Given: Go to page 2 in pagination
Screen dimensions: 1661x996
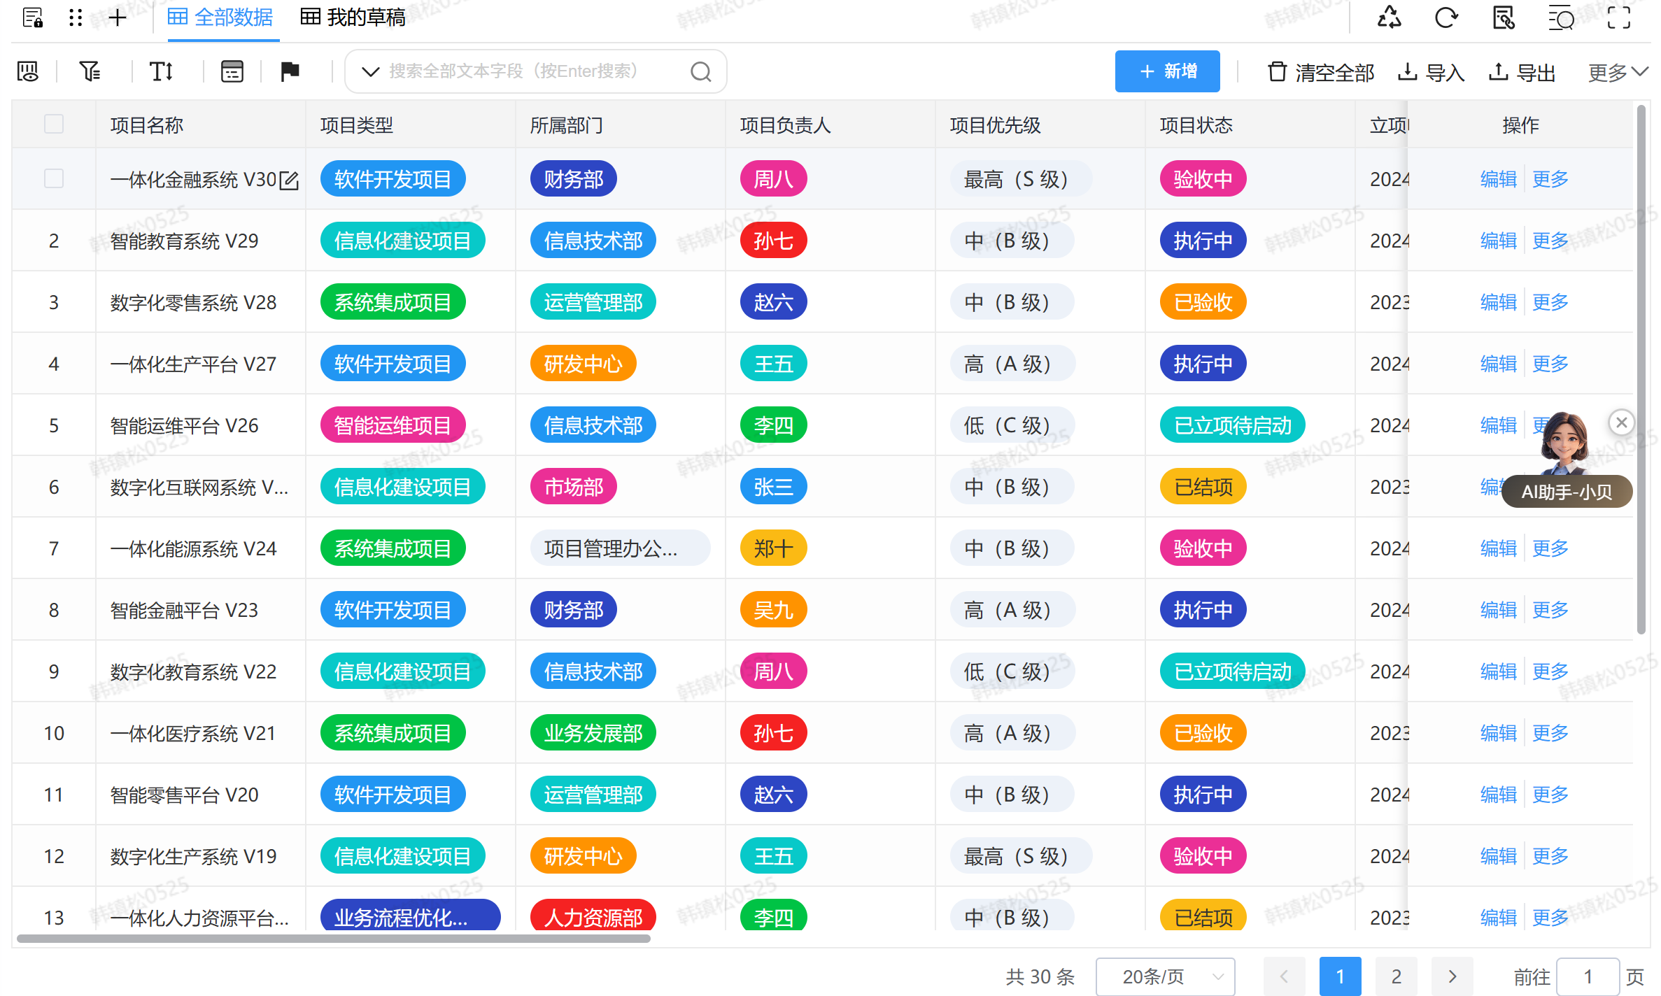Looking at the screenshot, I should 1396,976.
